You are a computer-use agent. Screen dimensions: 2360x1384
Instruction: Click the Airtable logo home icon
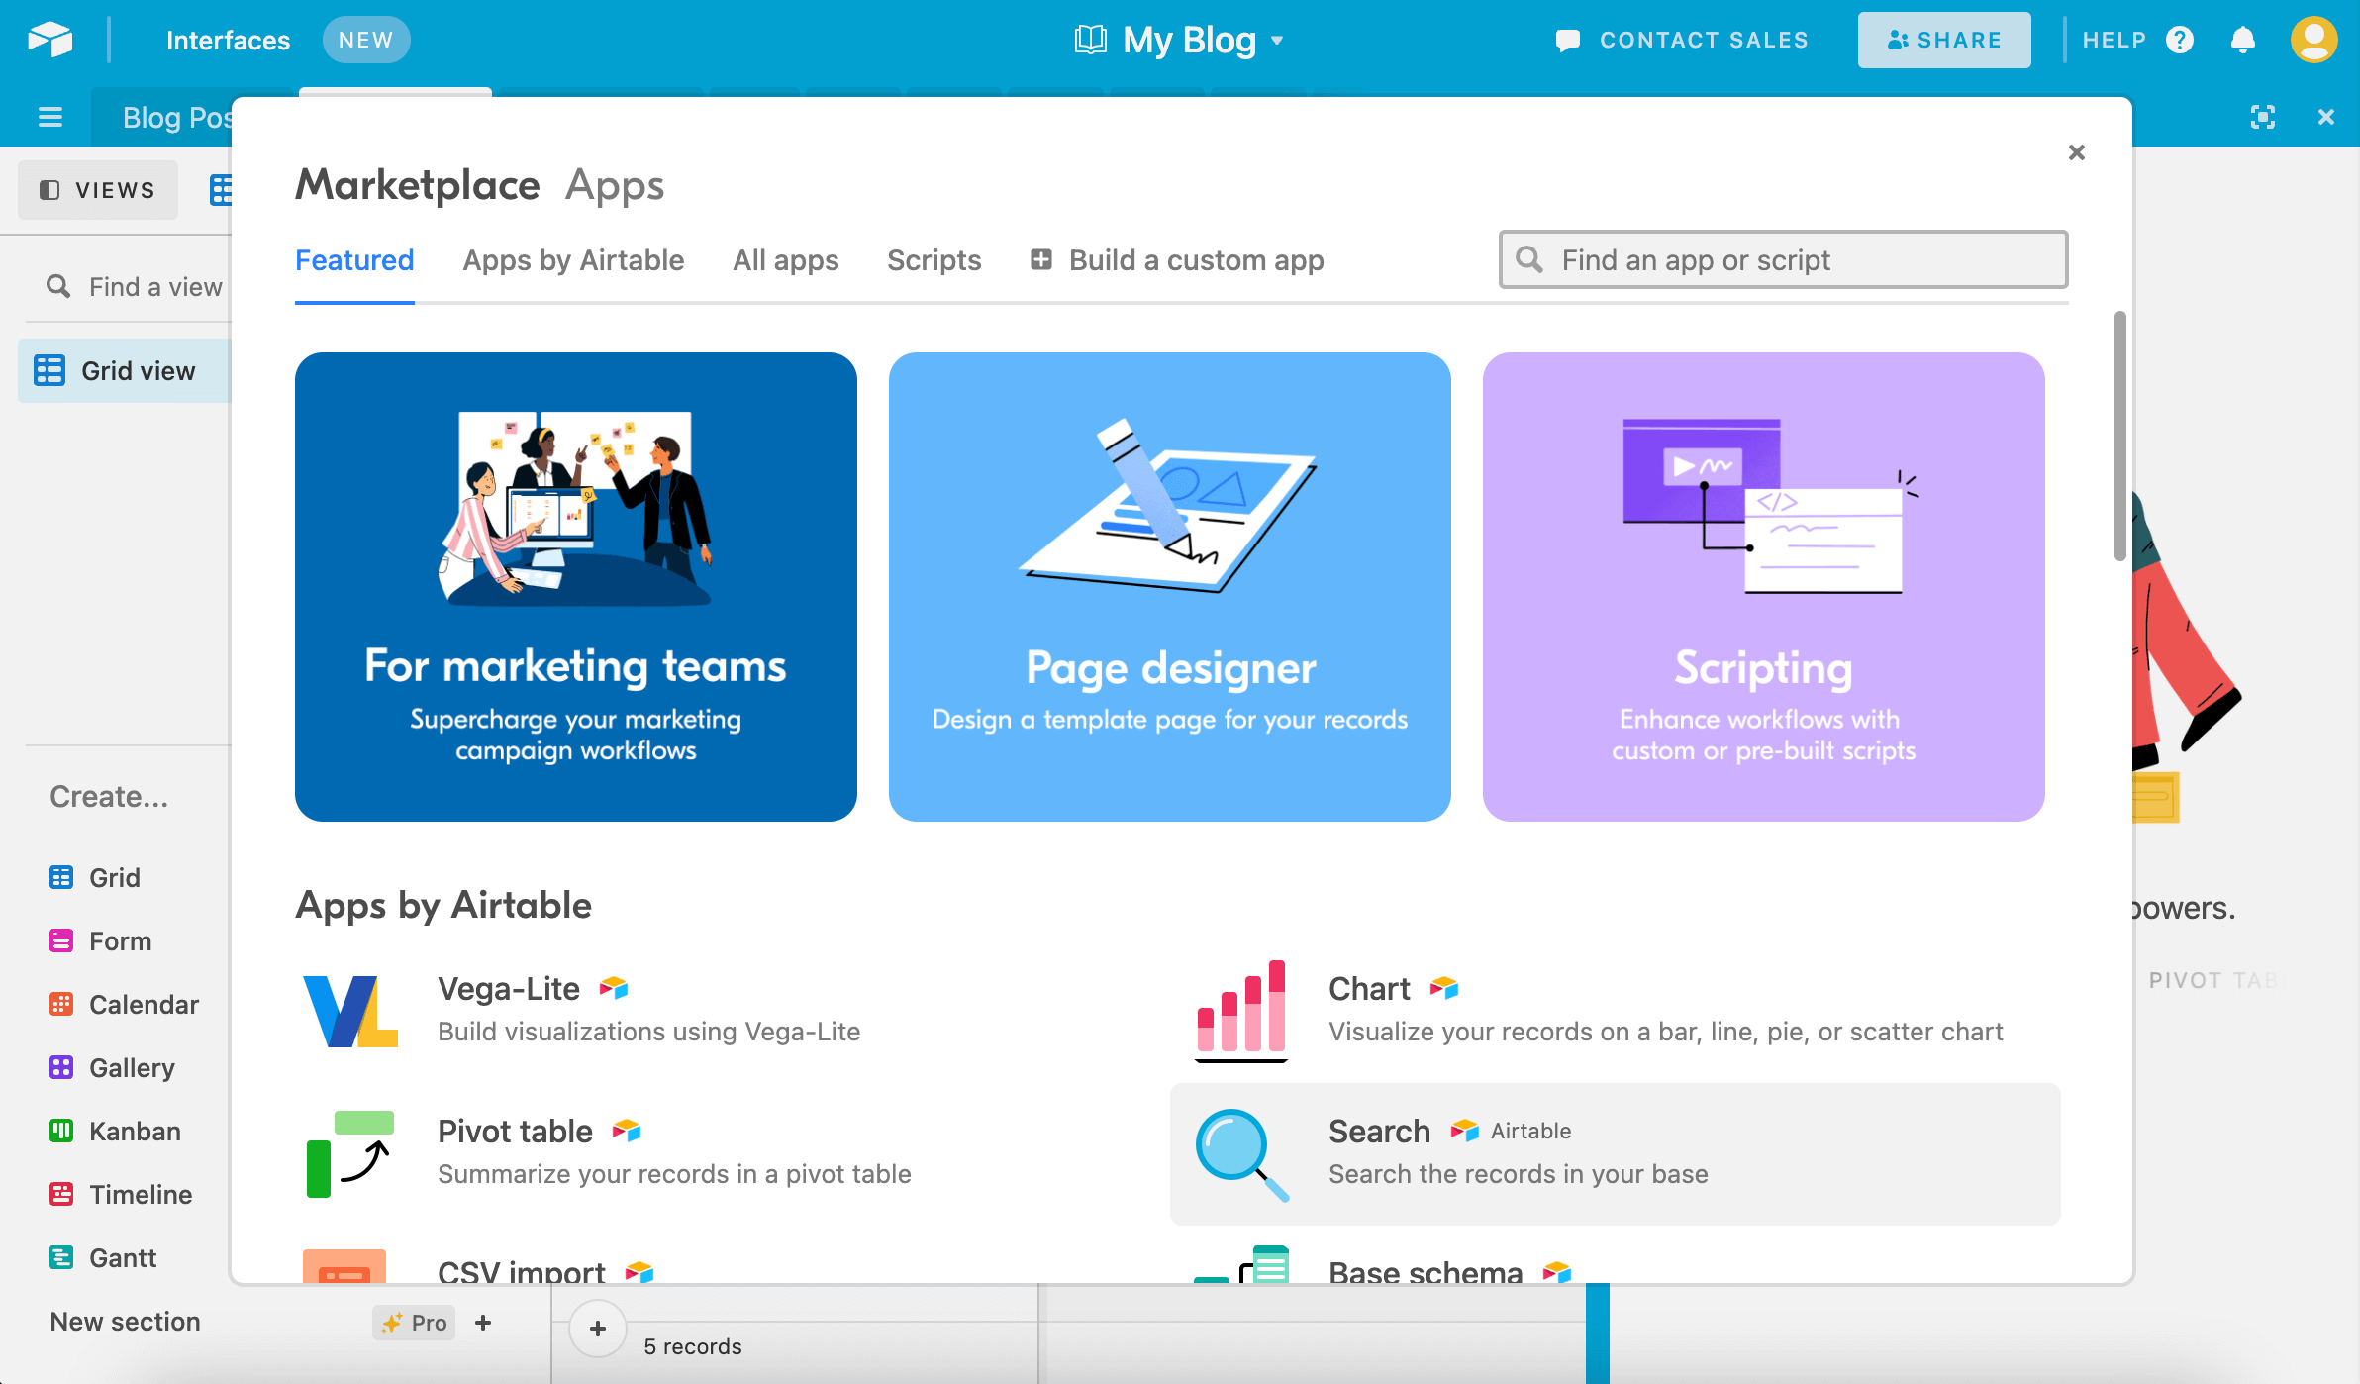(49, 40)
